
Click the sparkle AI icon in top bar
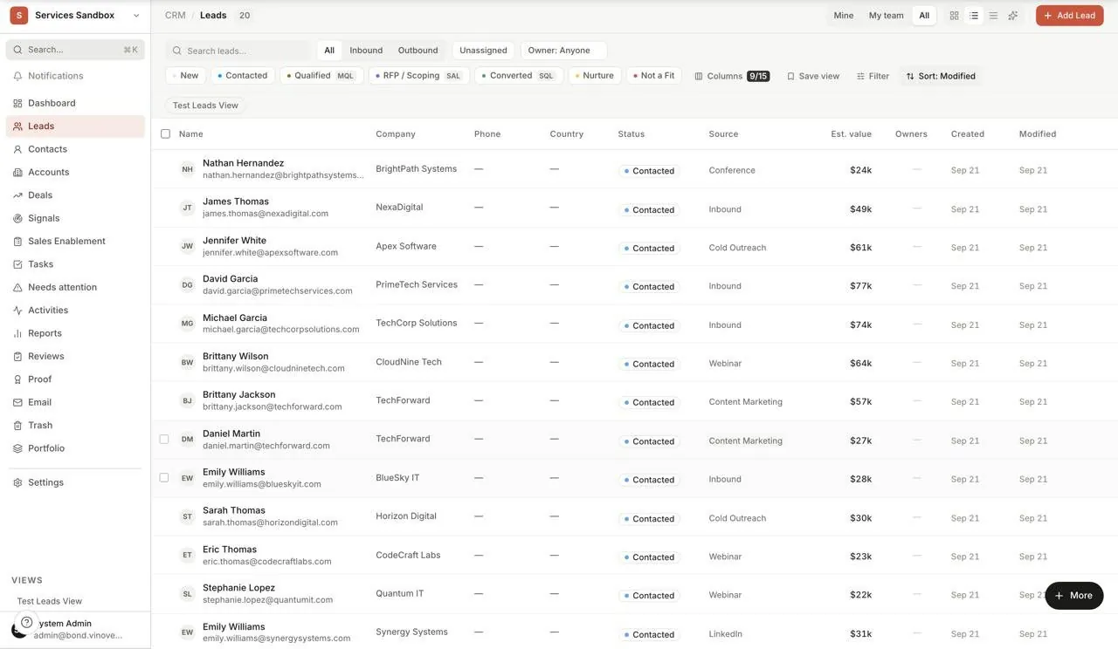click(1013, 16)
